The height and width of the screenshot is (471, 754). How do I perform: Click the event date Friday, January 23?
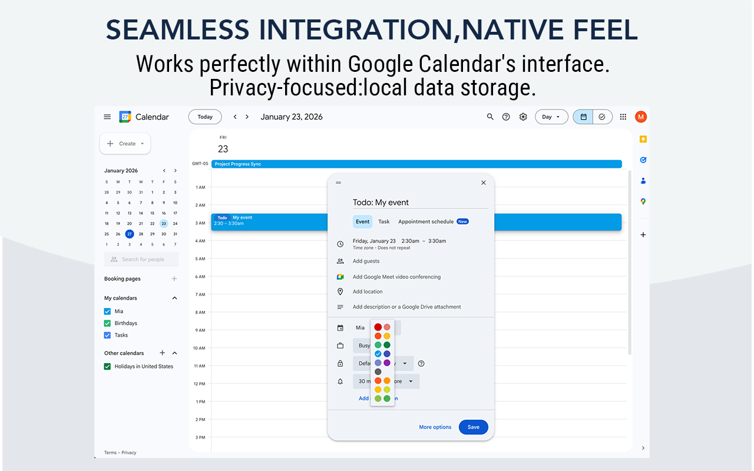375,241
